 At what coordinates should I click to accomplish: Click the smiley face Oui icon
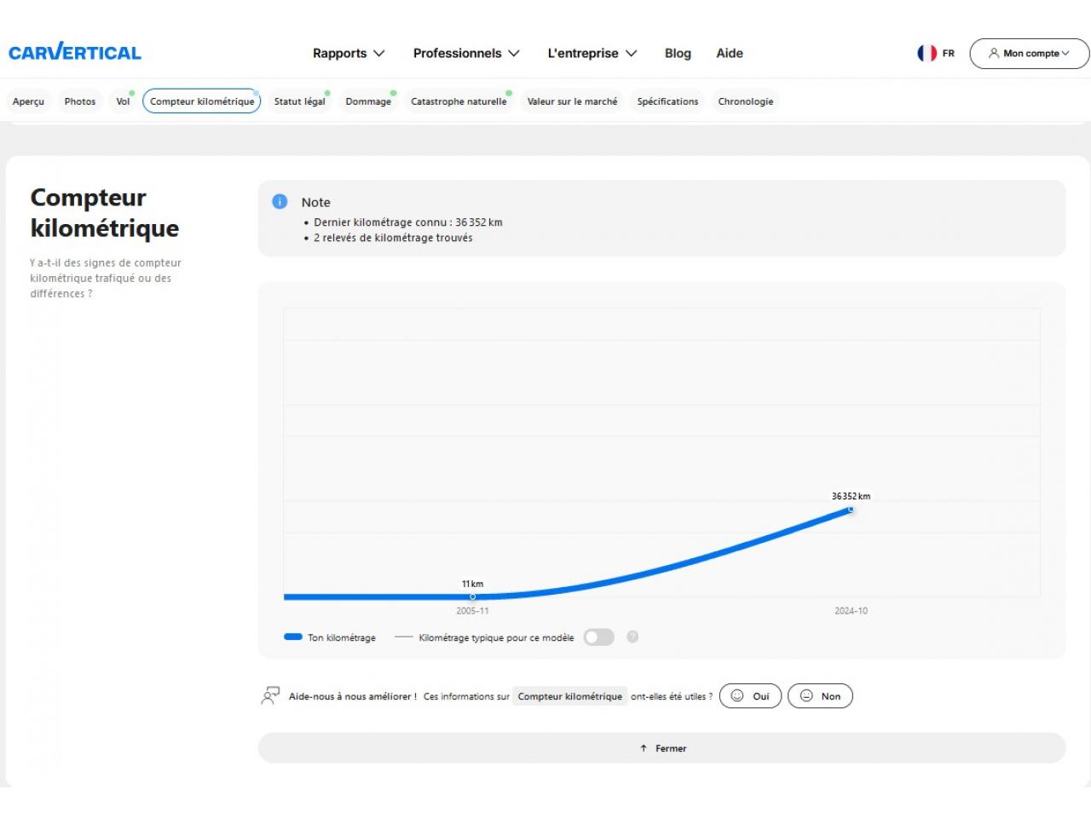point(737,696)
